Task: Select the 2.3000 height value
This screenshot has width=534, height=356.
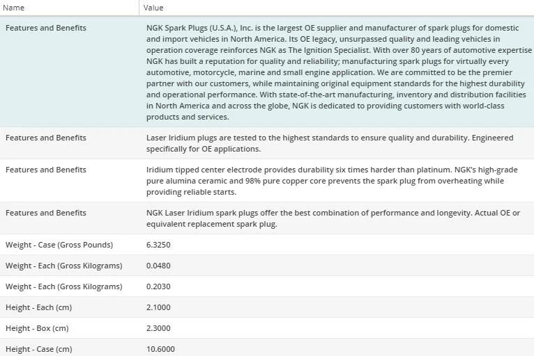Action: point(158,328)
